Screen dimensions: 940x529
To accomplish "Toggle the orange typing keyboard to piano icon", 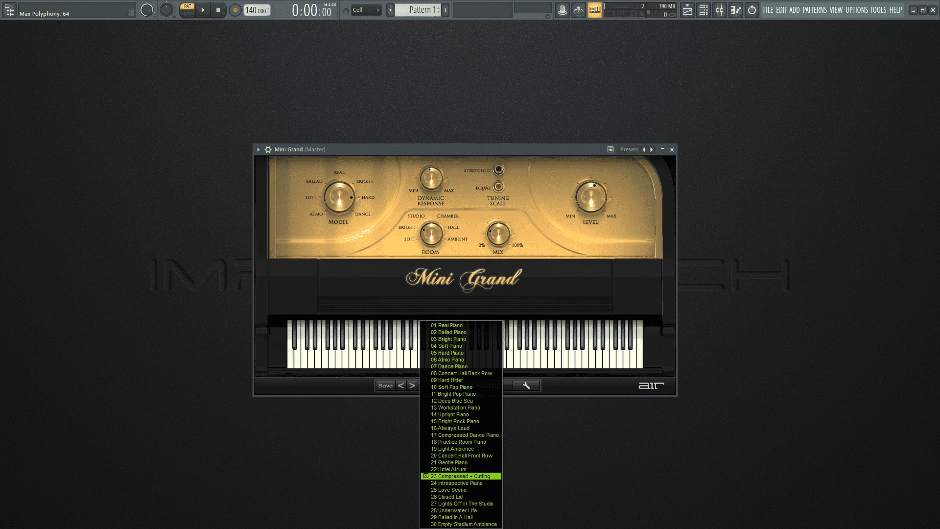I will (595, 10).
